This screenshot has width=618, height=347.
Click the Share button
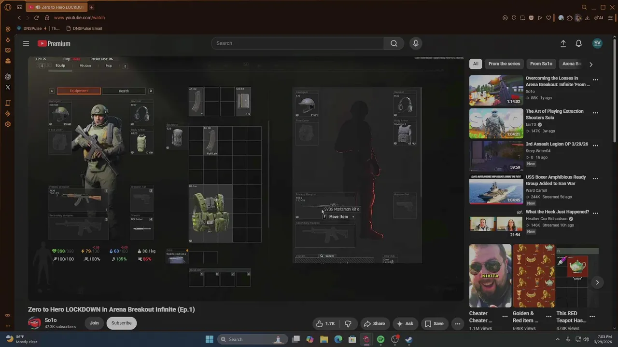(374, 324)
